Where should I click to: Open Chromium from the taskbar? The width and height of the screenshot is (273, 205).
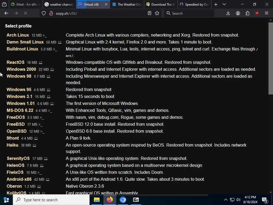123,200
